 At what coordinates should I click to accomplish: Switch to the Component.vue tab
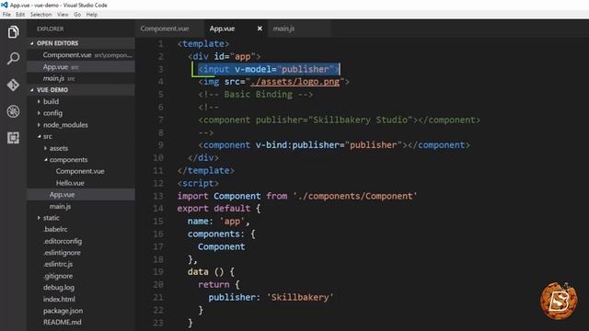165,29
